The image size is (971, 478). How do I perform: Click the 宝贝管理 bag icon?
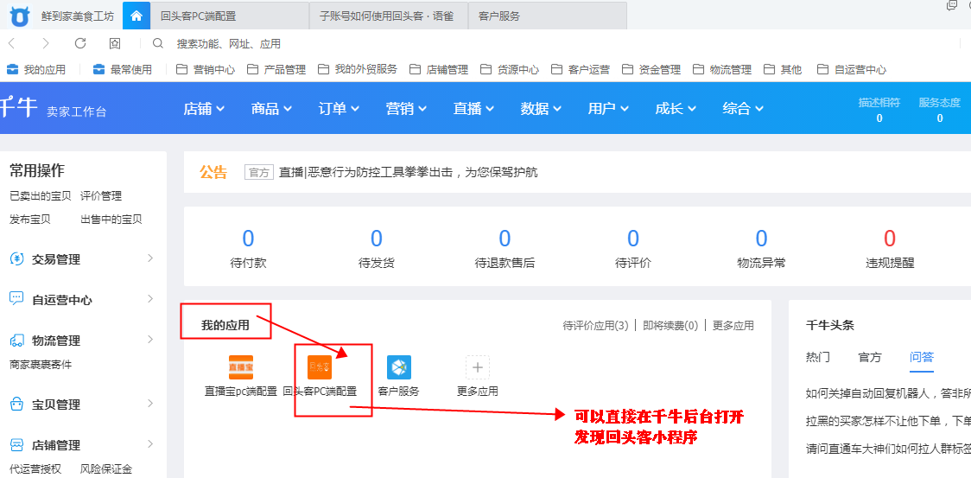(x=16, y=405)
